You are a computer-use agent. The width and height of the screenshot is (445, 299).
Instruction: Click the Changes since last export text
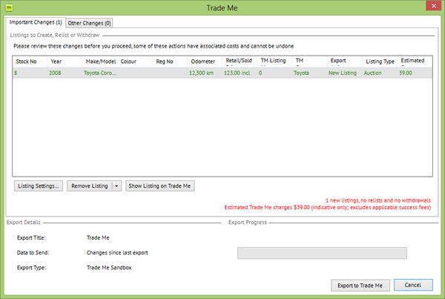117,253
